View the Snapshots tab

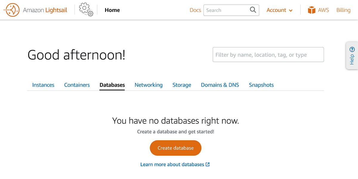(261, 85)
